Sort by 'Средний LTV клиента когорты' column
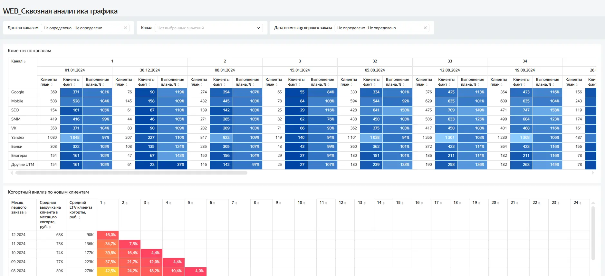Screen dimensions: 605x276 point(80,217)
